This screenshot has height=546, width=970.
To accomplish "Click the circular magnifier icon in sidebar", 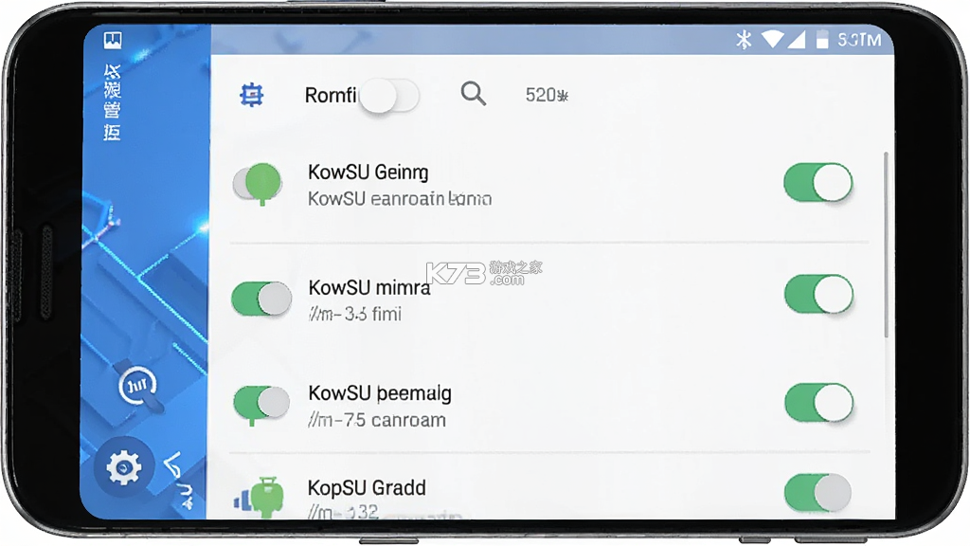I will tap(138, 388).
